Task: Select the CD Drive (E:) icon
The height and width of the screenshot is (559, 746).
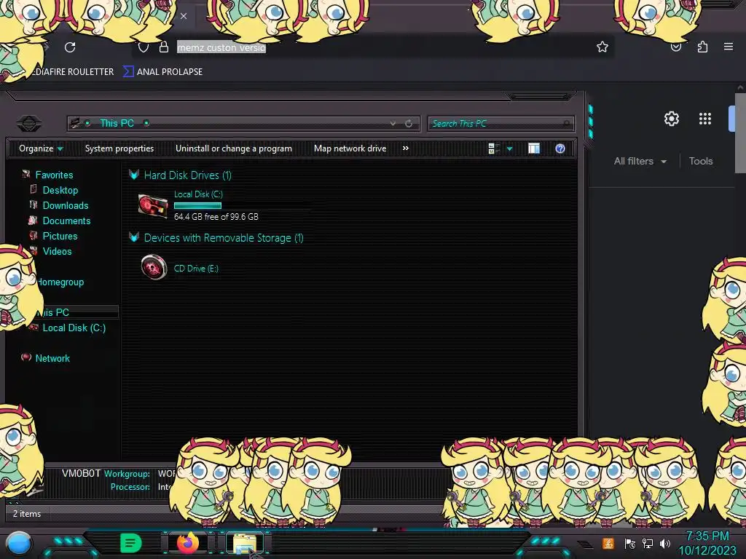Action: (154, 267)
